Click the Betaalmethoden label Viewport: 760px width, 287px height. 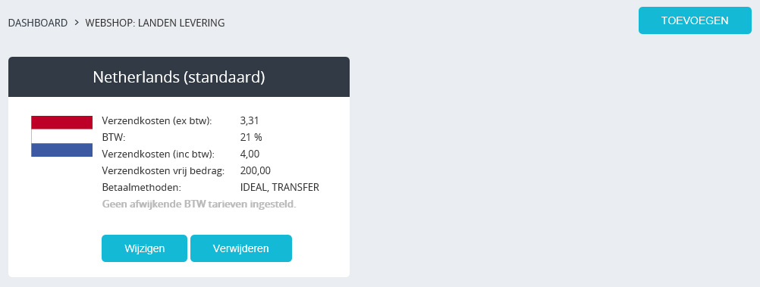point(142,187)
